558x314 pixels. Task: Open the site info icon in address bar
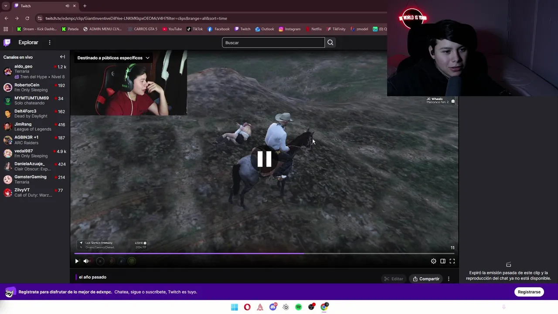pyautogui.click(x=40, y=18)
